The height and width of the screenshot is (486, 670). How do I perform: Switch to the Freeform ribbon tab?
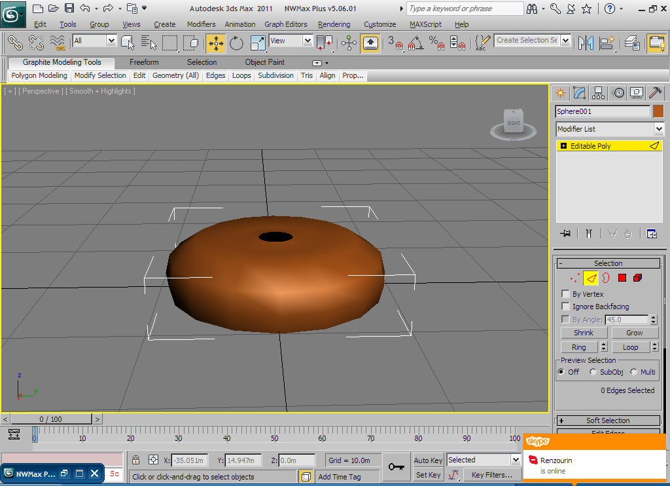144,62
